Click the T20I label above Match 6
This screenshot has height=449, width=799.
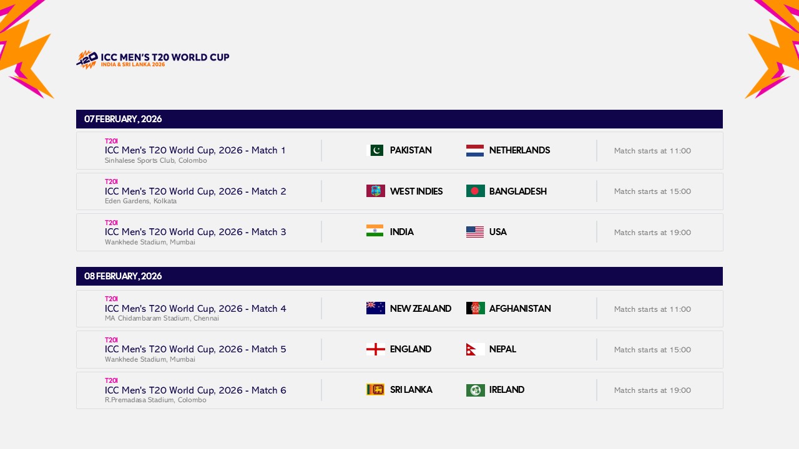pyautogui.click(x=111, y=380)
